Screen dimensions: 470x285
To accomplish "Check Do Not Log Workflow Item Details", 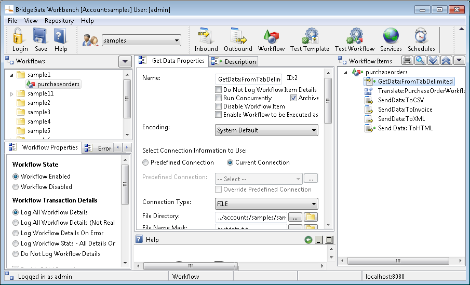I will pos(219,90).
